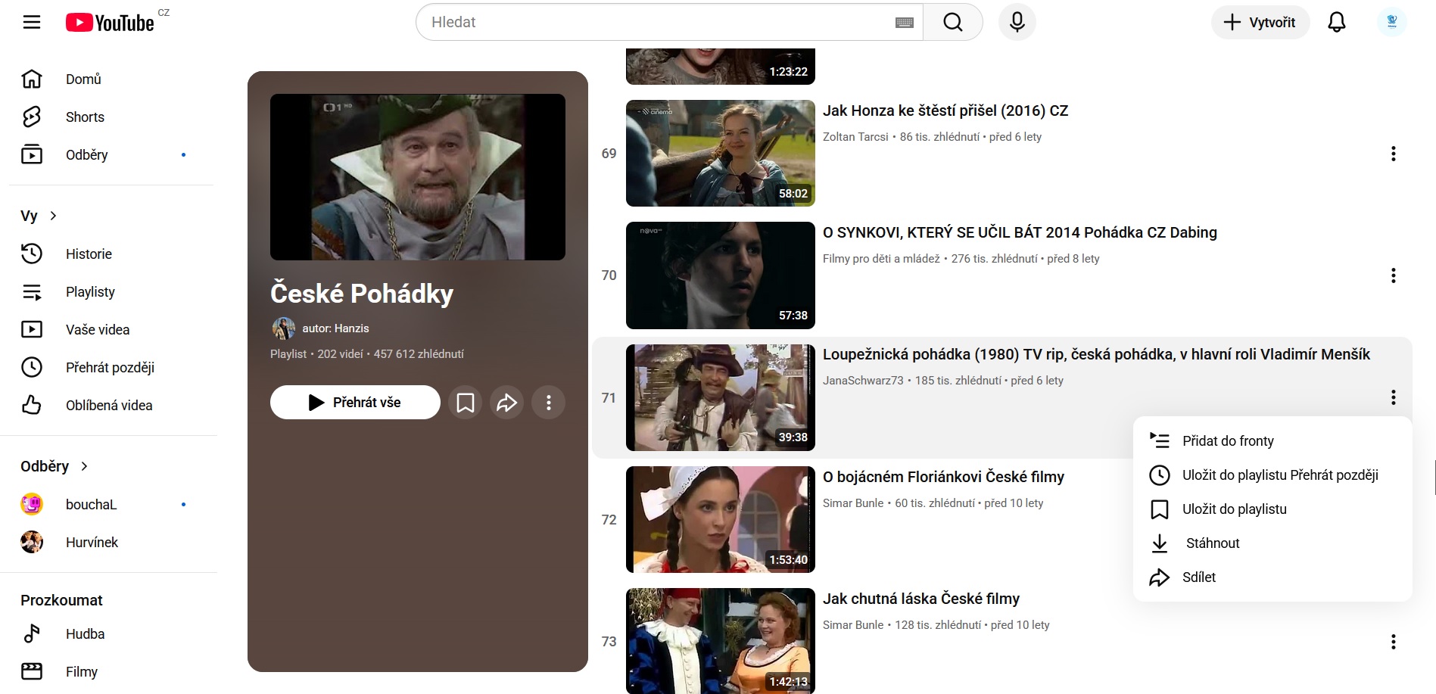Open options for O SYNKOVI video

click(x=1392, y=275)
